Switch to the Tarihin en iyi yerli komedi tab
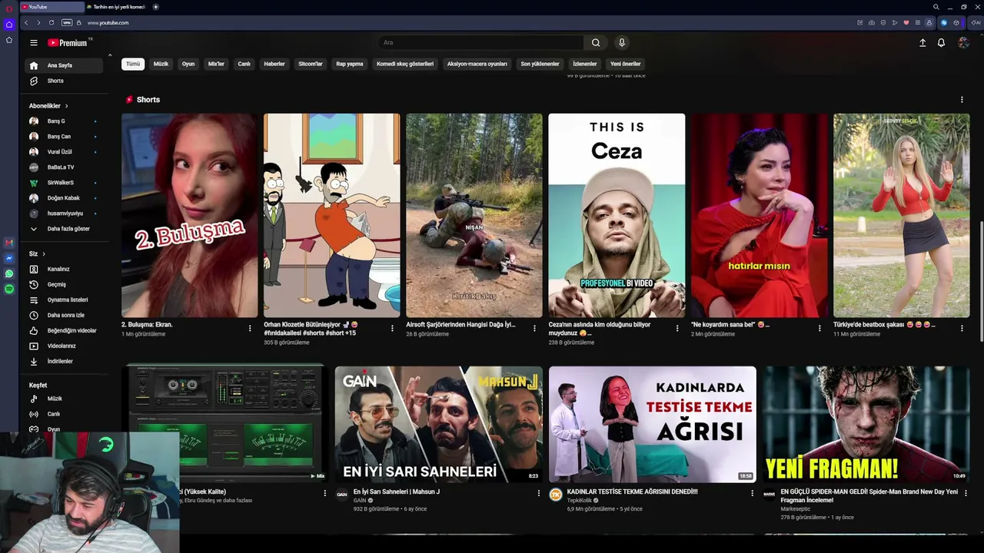The width and height of the screenshot is (984, 553). click(x=117, y=7)
